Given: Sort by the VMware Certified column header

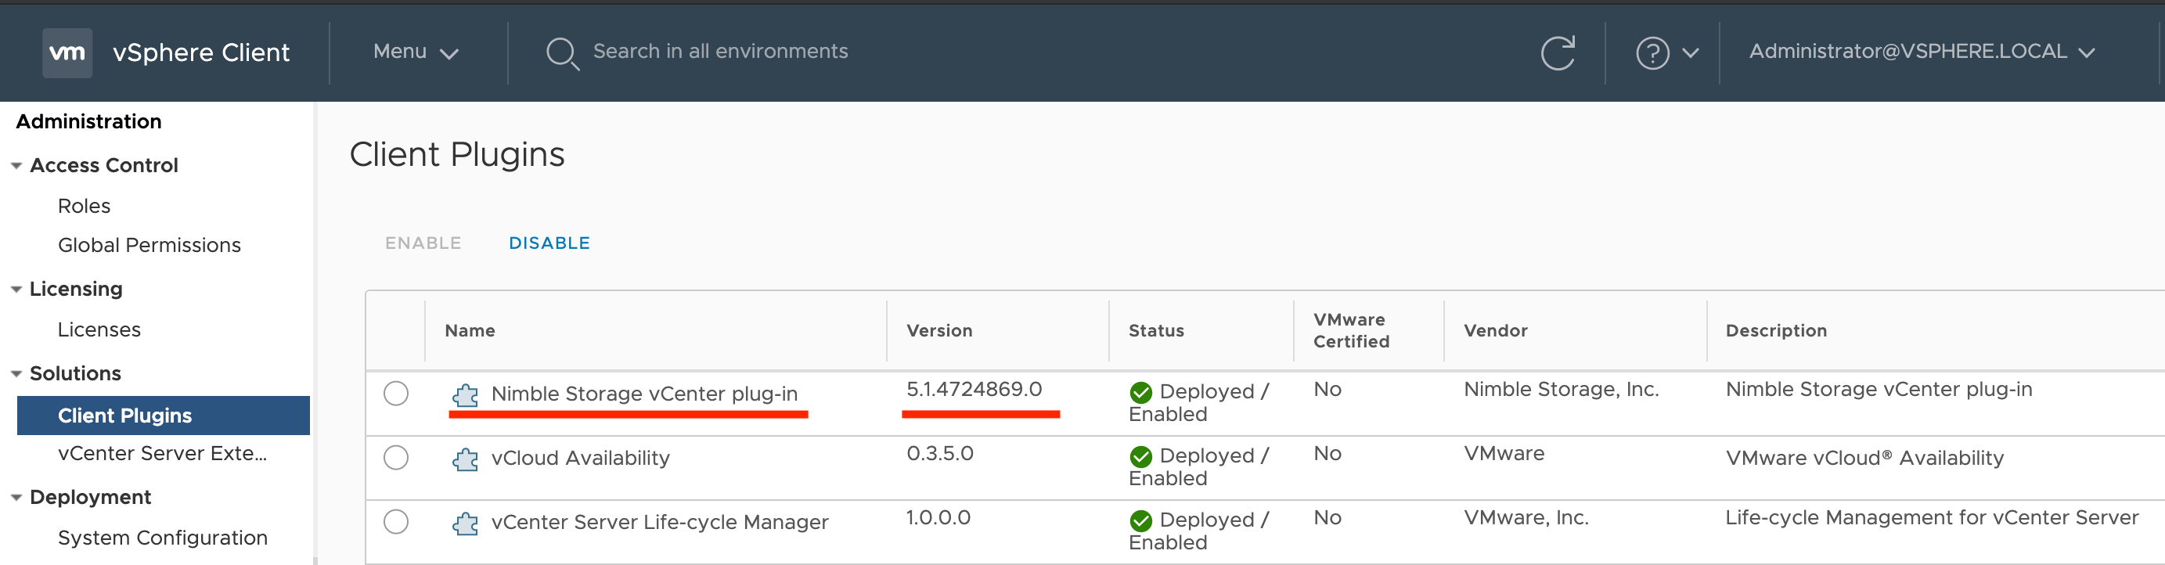Looking at the screenshot, I should [x=1352, y=330].
